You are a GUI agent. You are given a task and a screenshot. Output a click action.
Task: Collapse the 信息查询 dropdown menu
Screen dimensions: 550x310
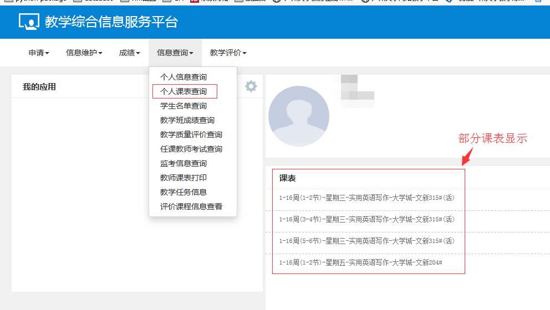[x=175, y=53]
